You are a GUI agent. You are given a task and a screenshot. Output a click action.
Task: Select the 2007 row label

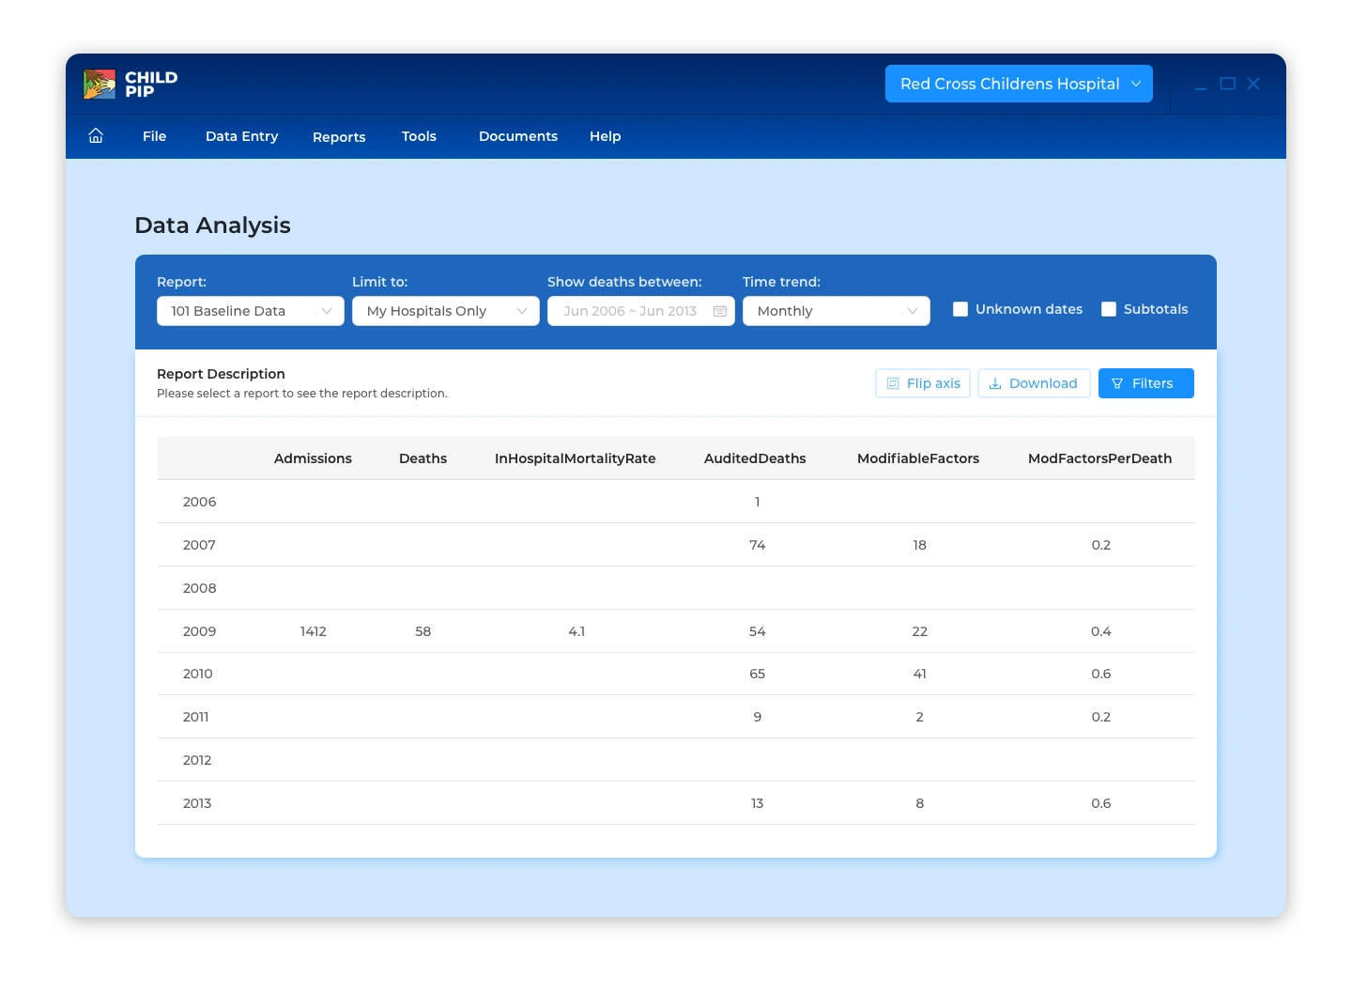click(x=199, y=545)
